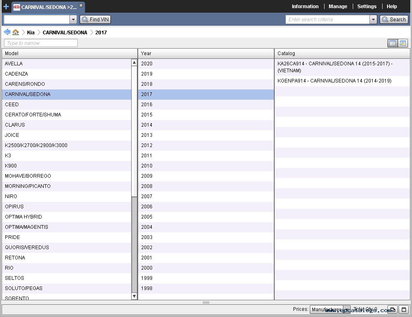Select RIO in the Model list
Viewport: 412px width, 317px height.
(67, 268)
